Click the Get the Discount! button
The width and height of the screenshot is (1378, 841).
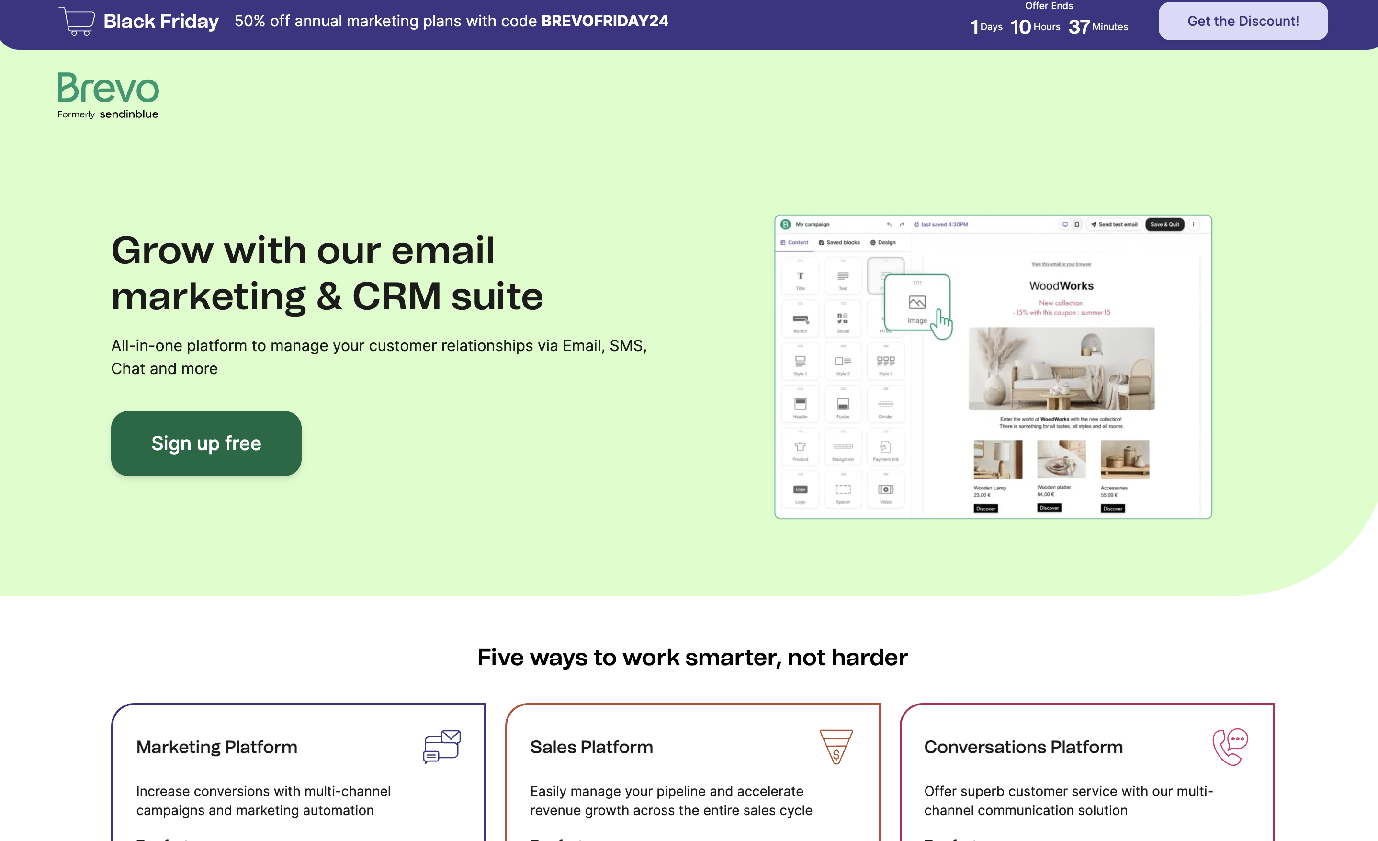point(1242,21)
